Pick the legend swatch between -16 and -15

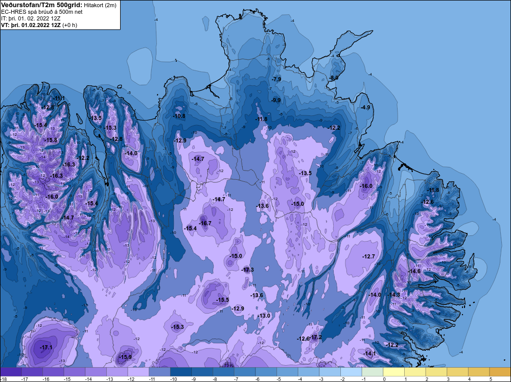[54, 372]
